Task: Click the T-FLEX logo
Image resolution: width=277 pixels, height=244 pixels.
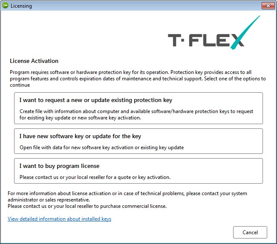Action: pyautogui.click(x=214, y=33)
